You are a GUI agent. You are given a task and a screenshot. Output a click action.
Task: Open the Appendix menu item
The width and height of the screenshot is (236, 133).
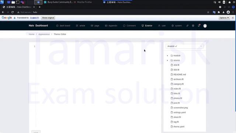click(x=111, y=25)
